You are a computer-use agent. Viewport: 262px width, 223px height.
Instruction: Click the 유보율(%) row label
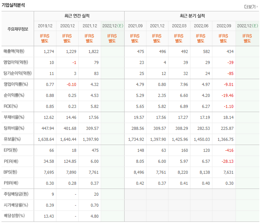point(12,139)
